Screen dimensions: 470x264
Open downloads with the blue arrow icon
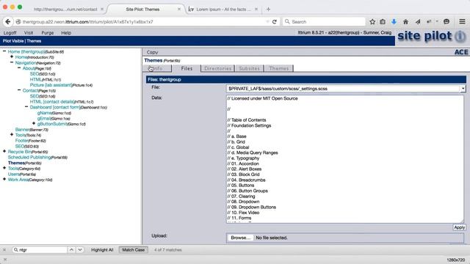[x=394, y=21]
